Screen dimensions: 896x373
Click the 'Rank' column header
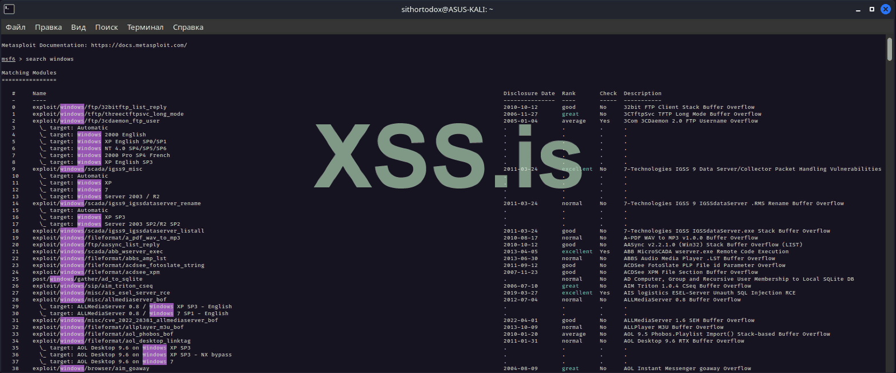[569, 93]
